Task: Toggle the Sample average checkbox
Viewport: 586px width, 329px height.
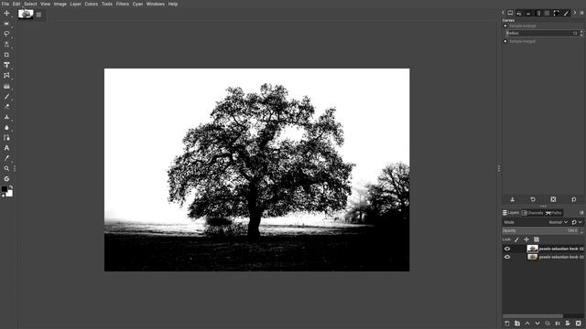Action: tap(505, 27)
